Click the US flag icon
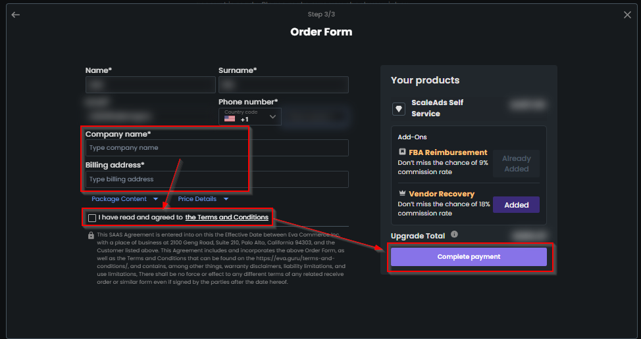This screenshot has width=641, height=339. point(230,119)
